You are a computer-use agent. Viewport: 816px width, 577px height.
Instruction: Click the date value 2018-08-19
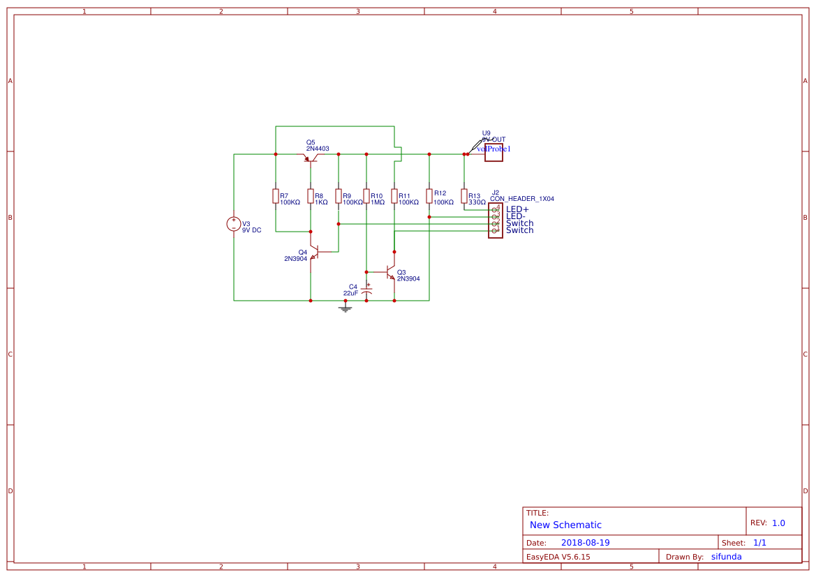(586, 543)
